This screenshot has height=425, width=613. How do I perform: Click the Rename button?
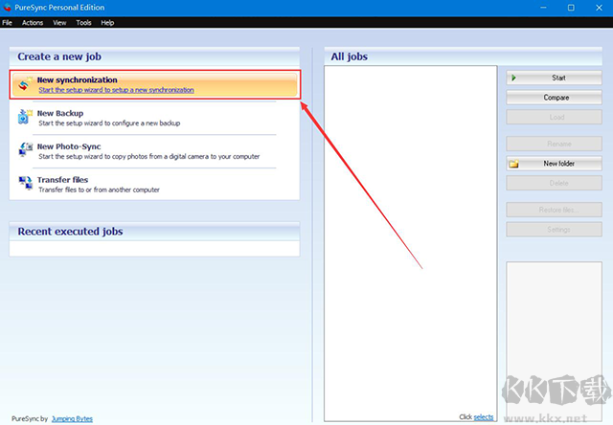coord(554,144)
